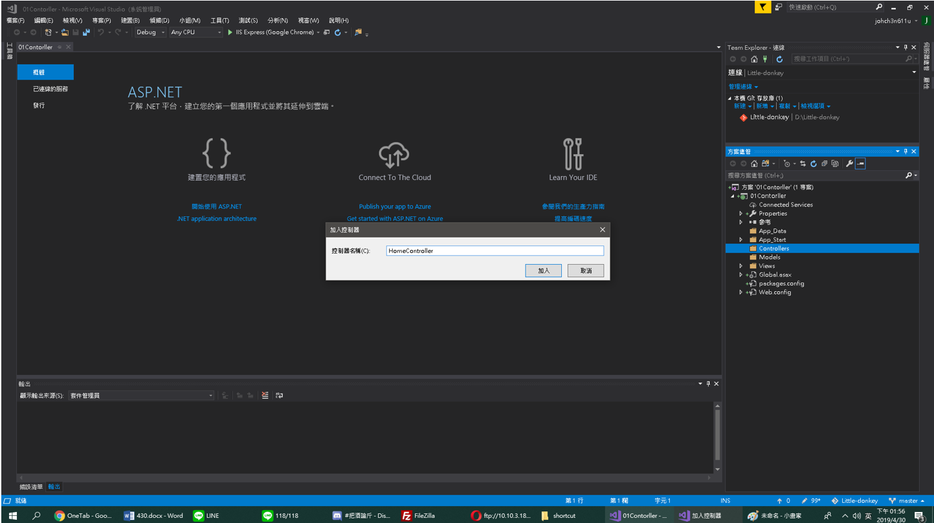Screen dimensions: 934x523
Task: Select the 發行 sidebar item
Action: (x=39, y=105)
